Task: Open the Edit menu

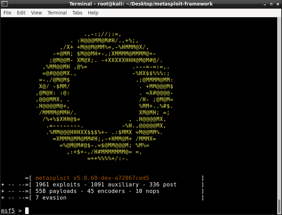Action: (21, 13)
